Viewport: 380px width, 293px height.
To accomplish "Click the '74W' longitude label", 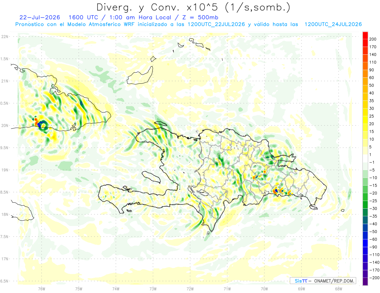I will tap(116, 289).
